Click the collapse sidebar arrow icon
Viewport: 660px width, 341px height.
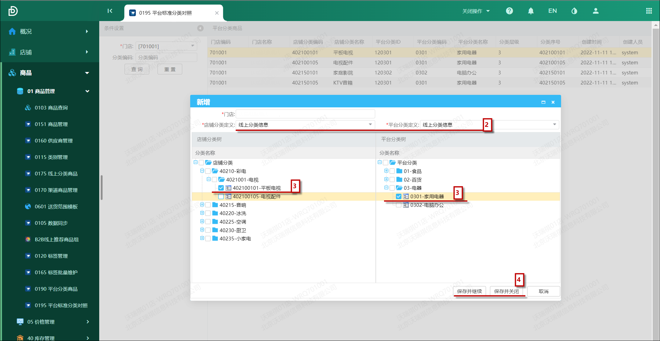110,11
